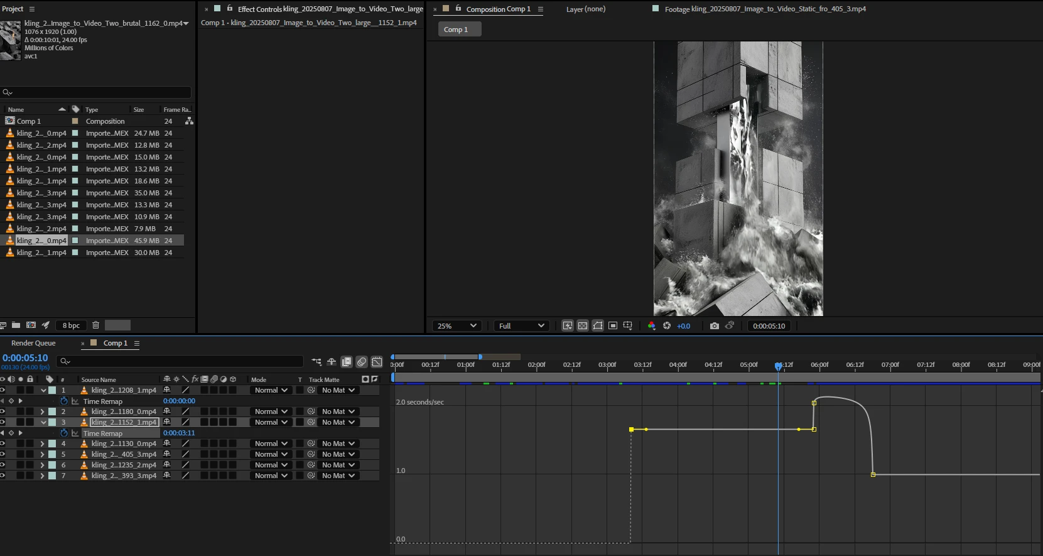Open footage info dropdown arrow in Project panel
The width and height of the screenshot is (1043, 556).
186,23
